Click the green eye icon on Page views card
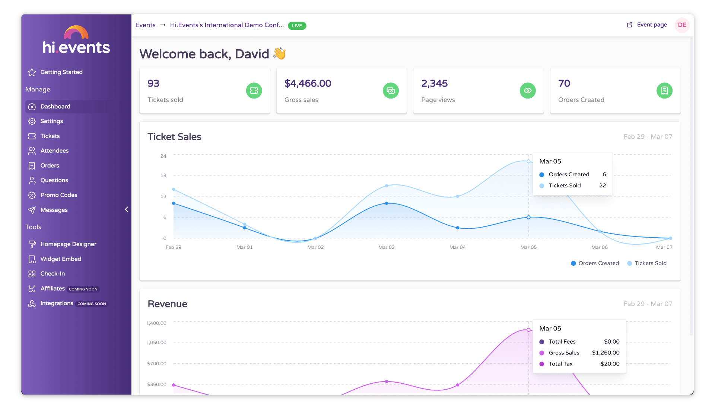The height and width of the screenshot is (409, 715). 528,90
